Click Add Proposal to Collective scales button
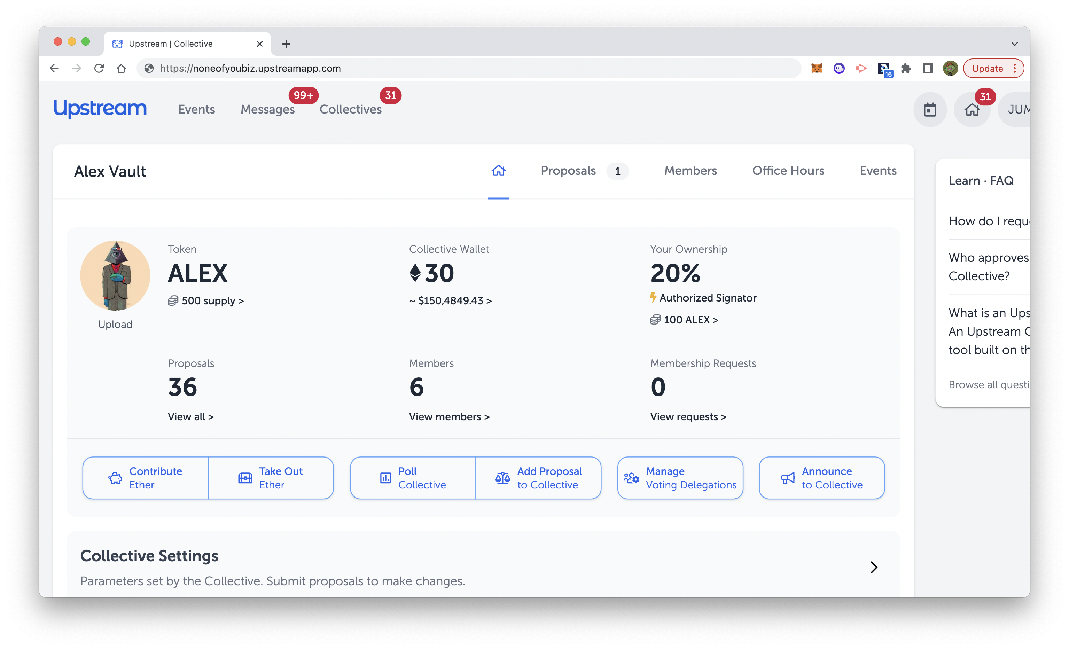1069x649 pixels. (x=538, y=478)
